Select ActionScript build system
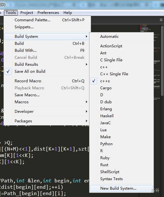164x197 pixels. coord(121,46)
